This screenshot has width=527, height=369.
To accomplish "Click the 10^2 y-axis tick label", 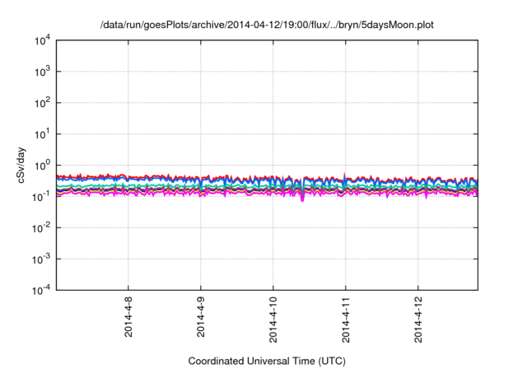I will tap(42, 103).
